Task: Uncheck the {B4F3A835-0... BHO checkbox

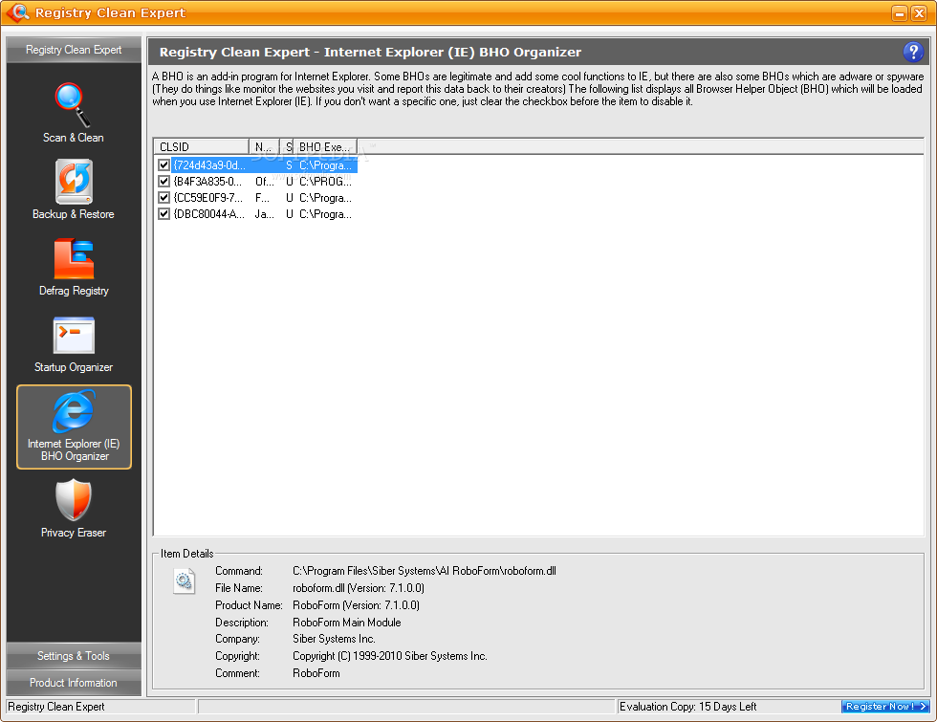Action: 163,181
